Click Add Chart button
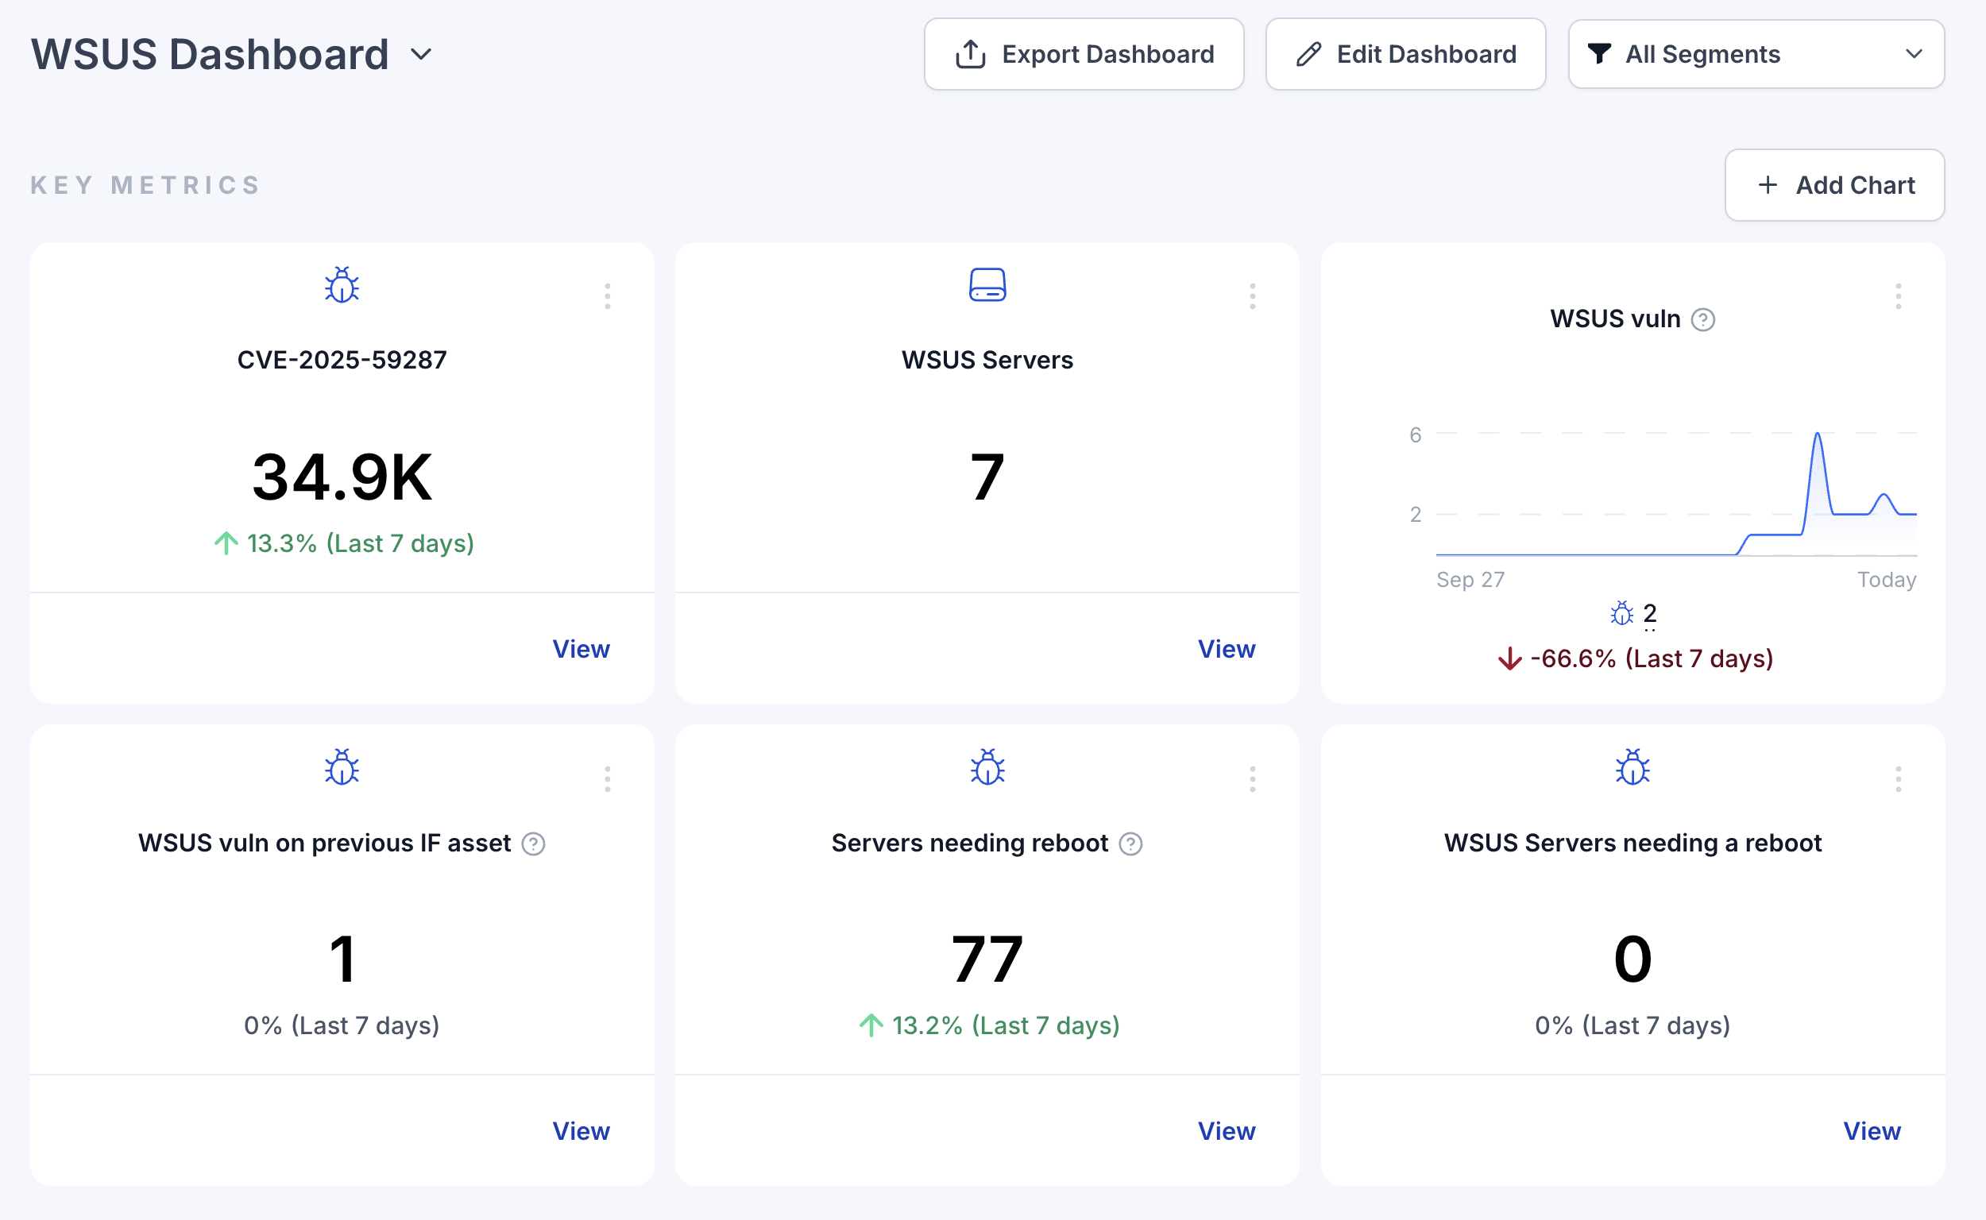This screenshot has height=1220, width=1986. [1834, 185]
